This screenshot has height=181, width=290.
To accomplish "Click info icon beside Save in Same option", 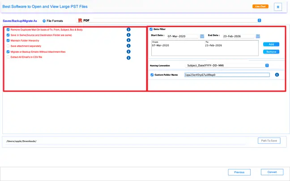I will tap(128, 35).
